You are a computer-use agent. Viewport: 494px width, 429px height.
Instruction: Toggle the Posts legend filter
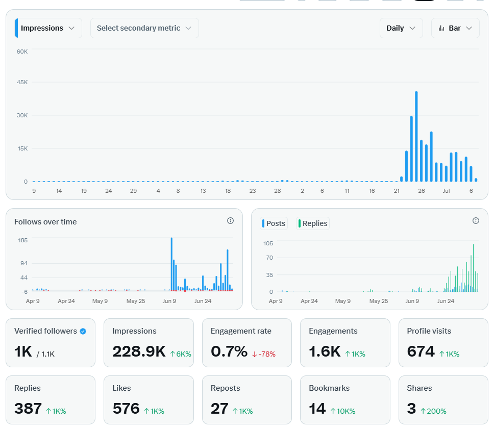tap(274, 223)
